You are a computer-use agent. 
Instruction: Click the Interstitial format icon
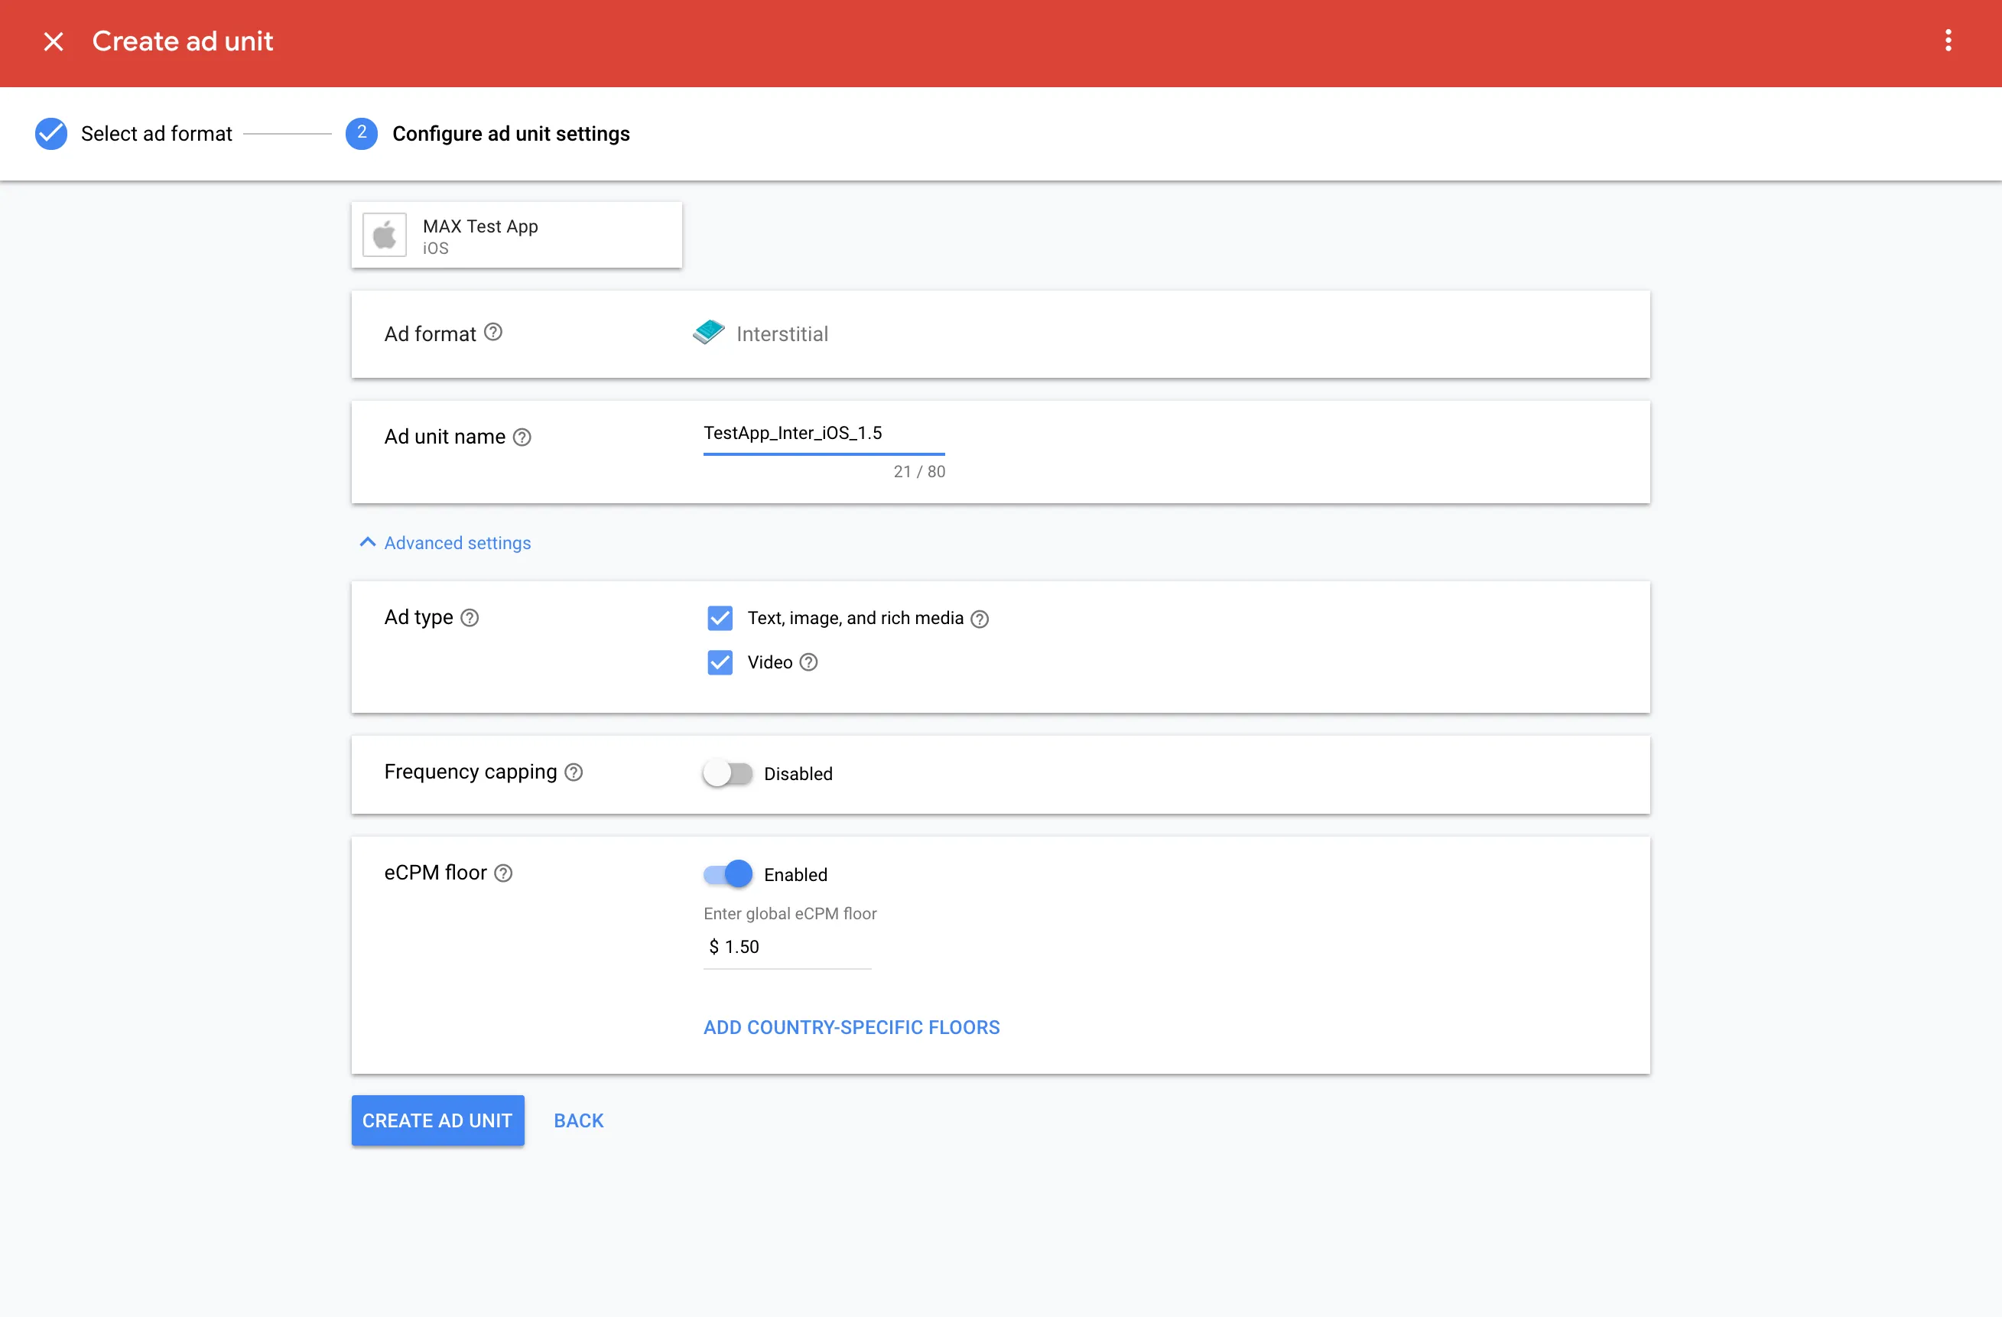(708, 333)
